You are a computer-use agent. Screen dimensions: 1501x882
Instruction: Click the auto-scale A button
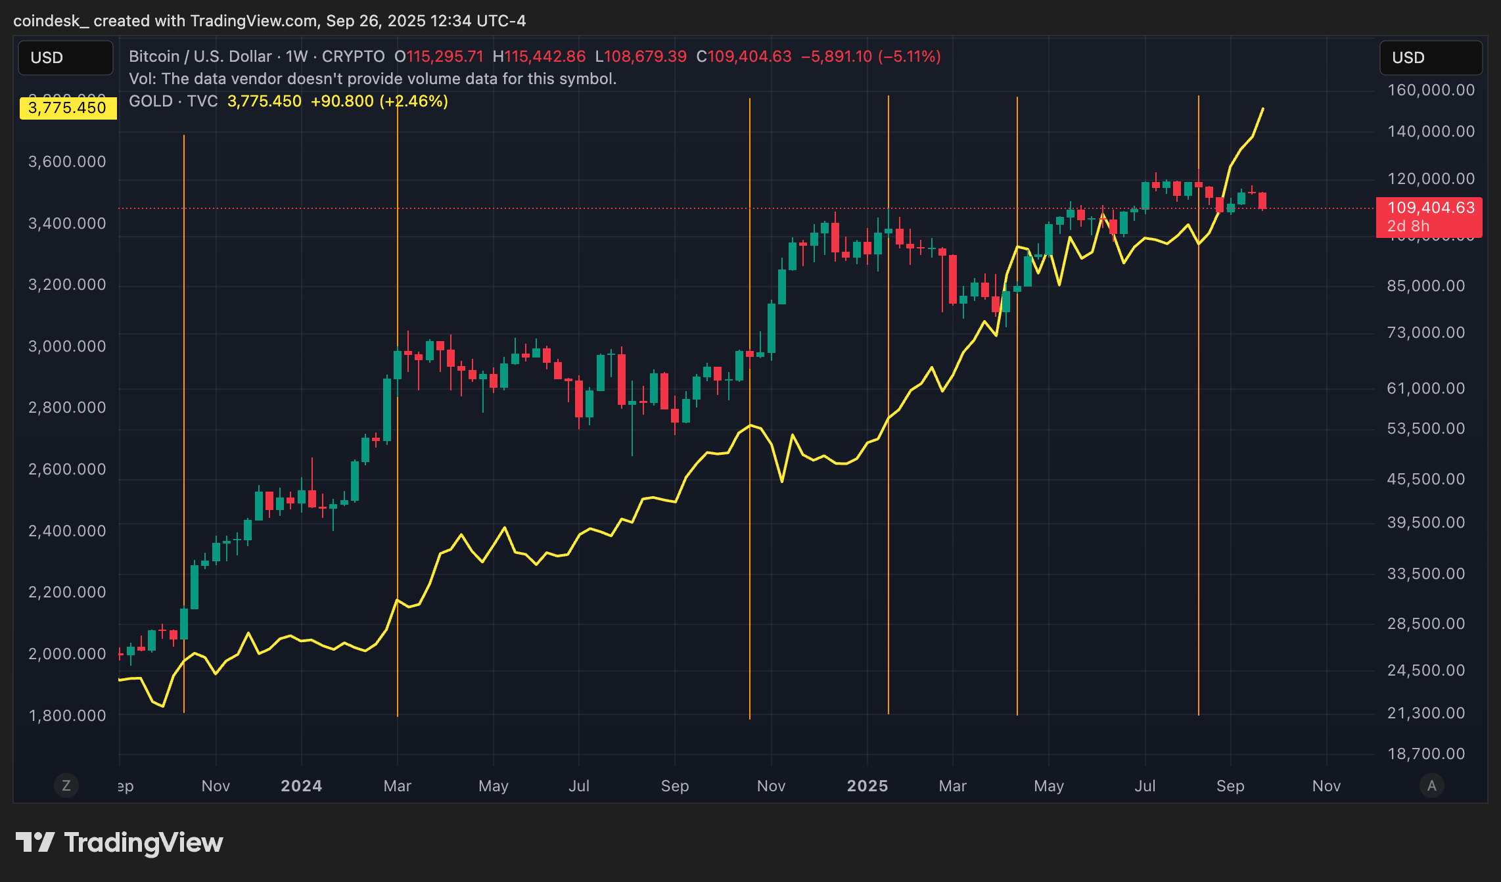point(1431,785)
